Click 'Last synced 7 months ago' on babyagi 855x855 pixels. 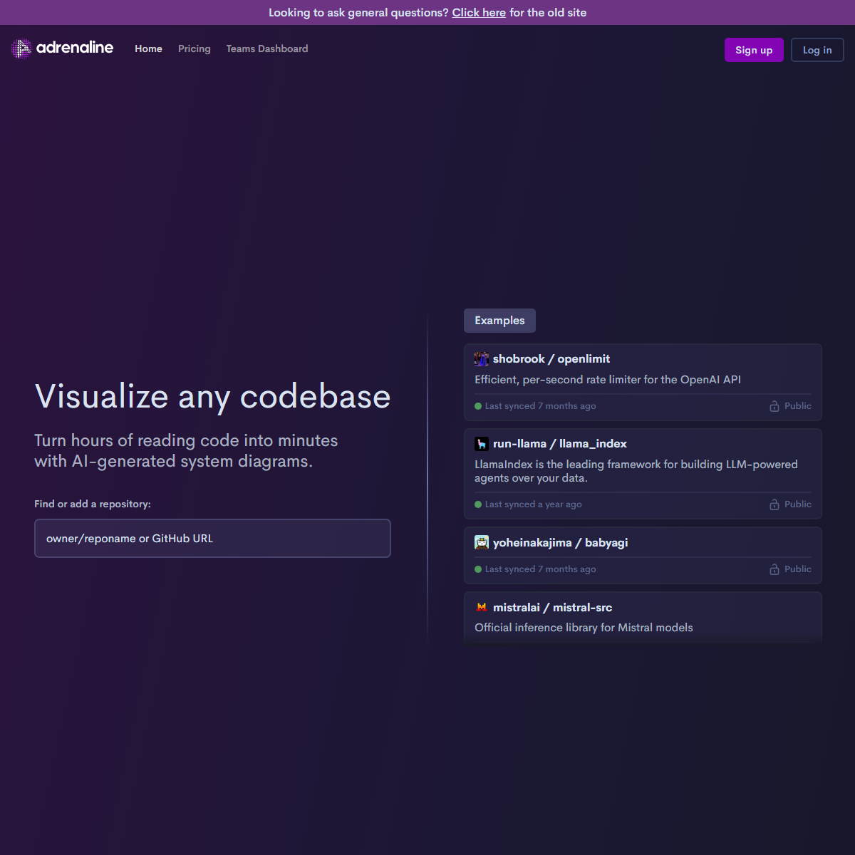540,569
